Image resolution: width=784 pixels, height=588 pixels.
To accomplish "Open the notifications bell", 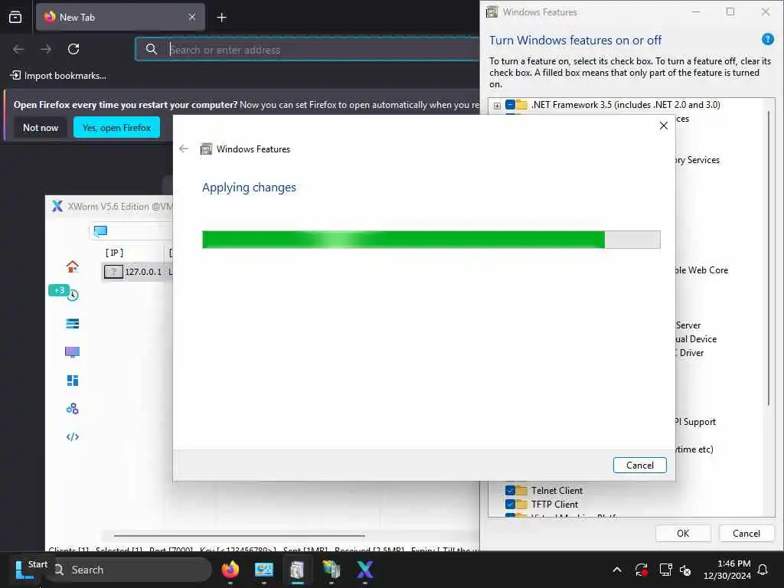I will click(x=763, y=570).
